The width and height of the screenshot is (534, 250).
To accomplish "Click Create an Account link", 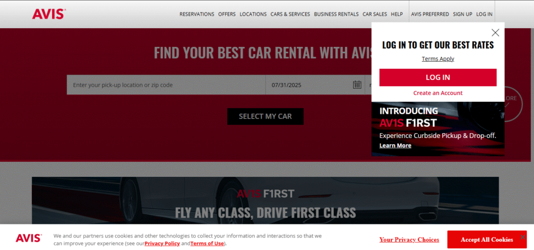I will click(438, 93).
